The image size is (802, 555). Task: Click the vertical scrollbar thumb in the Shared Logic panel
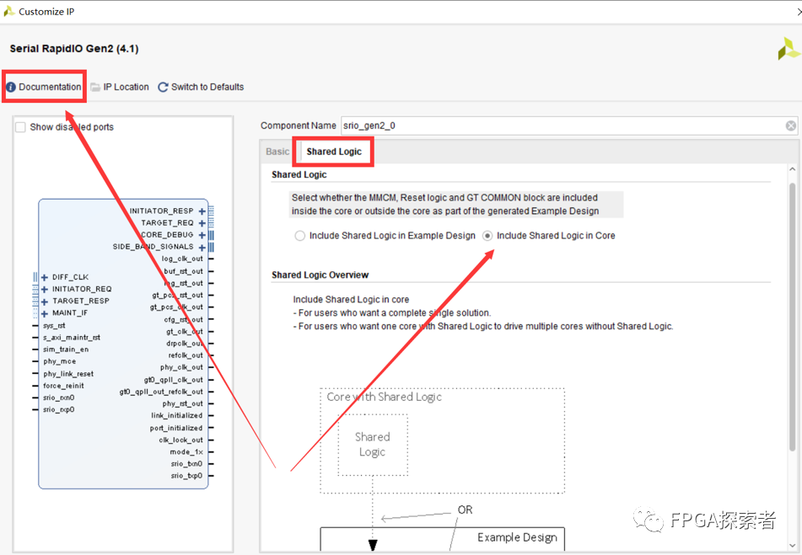(x=792, y=317)
